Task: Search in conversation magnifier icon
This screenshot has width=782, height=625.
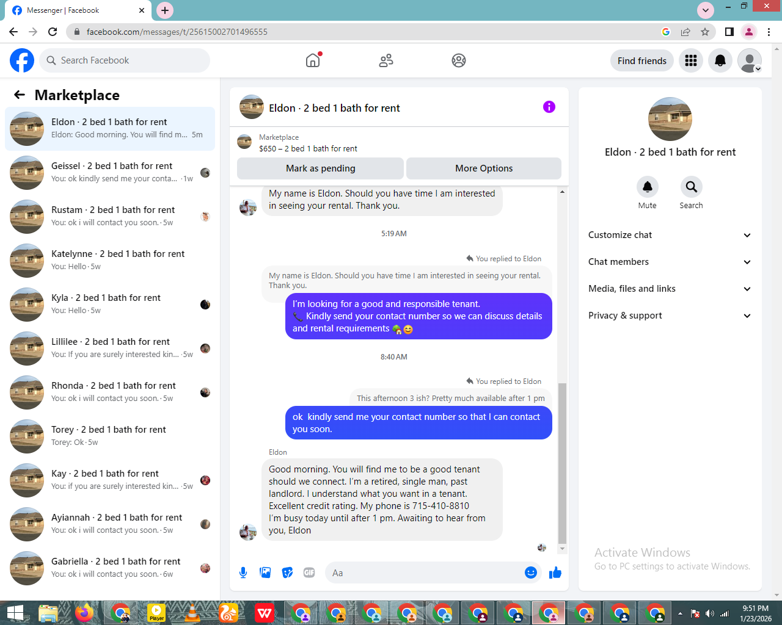Action: pos(691,187)
